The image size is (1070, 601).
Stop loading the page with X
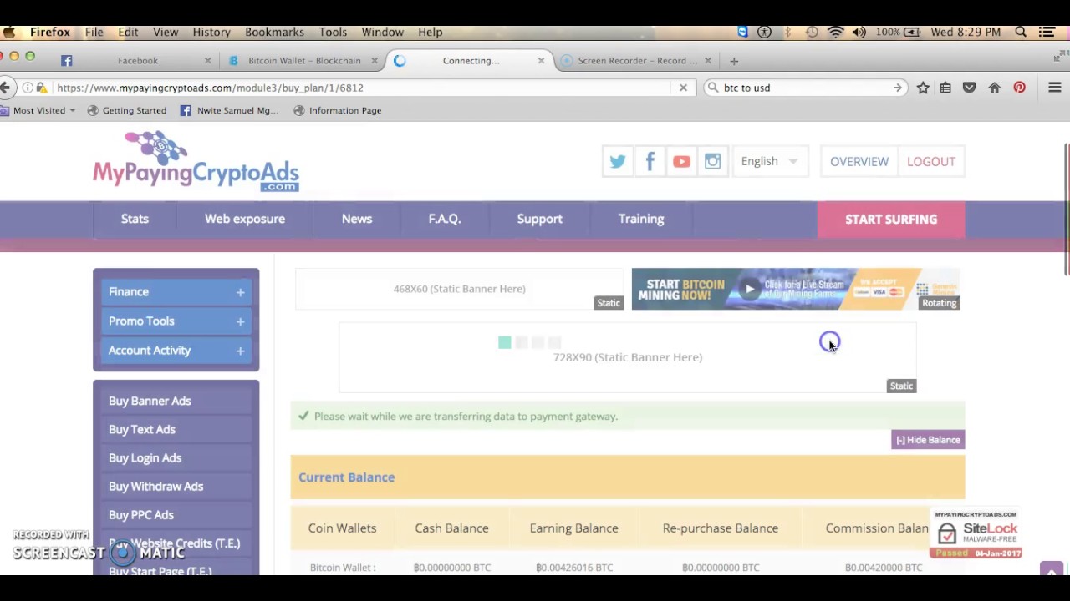(683, 88)
